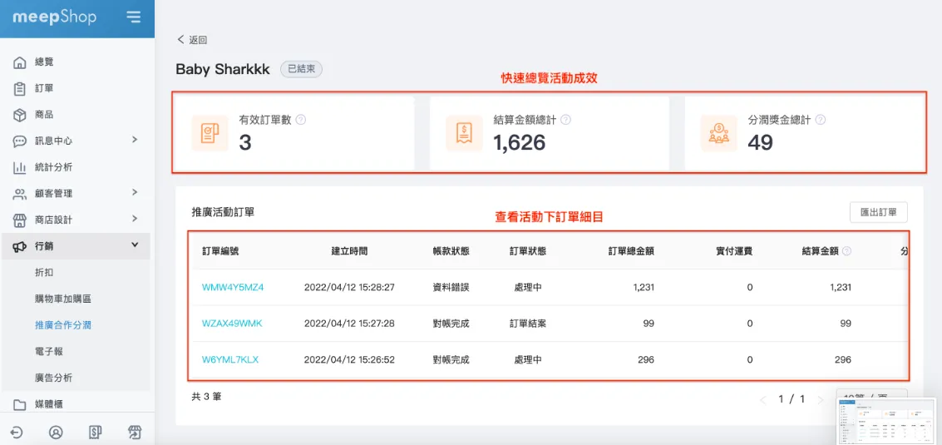Open order WZAX49WMK
The height and width of the screenshot is (445, 942).
pyautogui.click(x=232, y=324)
